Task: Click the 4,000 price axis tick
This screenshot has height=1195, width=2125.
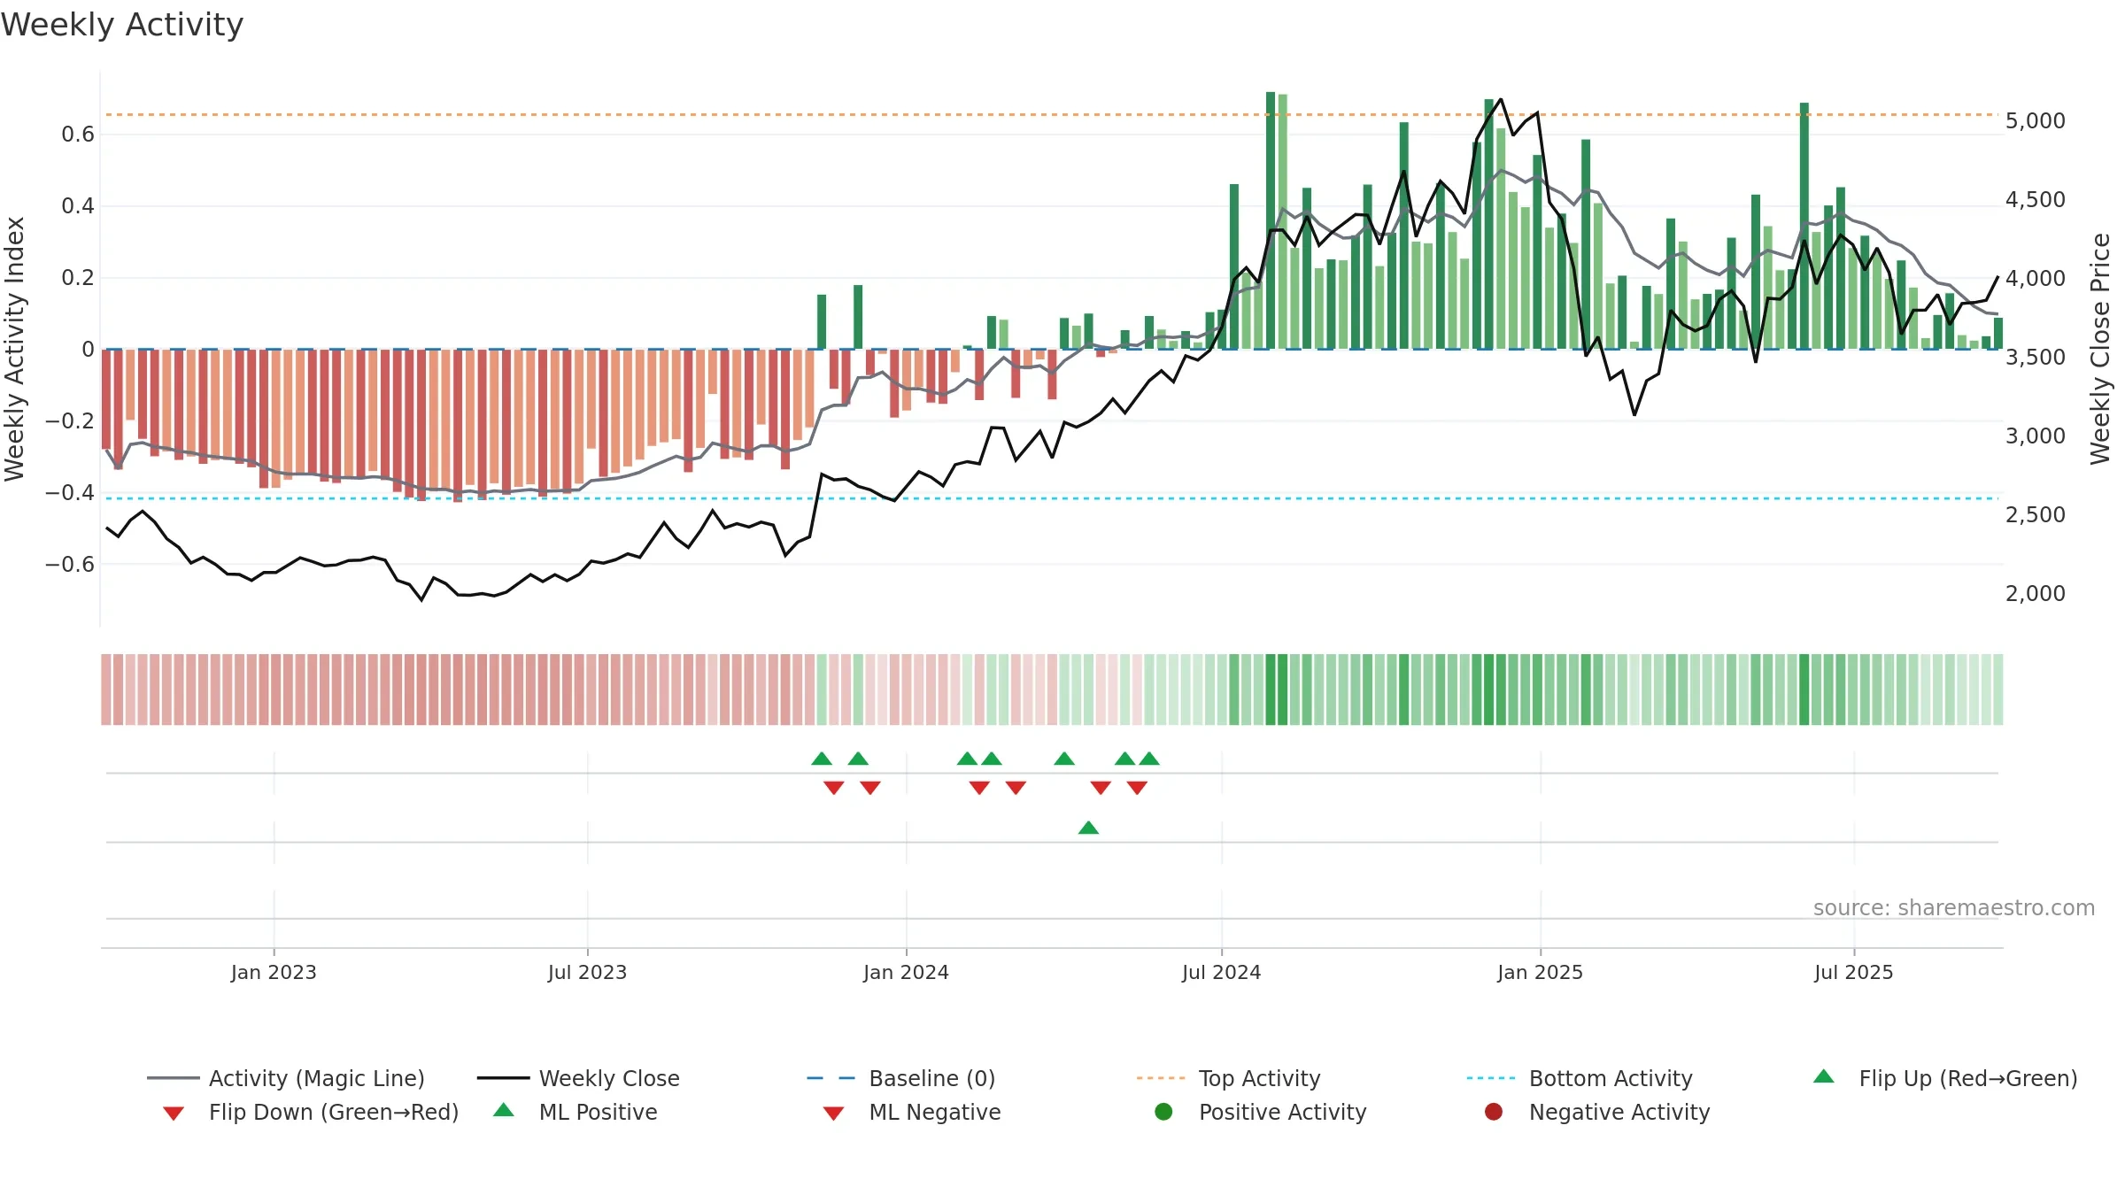Action: point(2035,279)
